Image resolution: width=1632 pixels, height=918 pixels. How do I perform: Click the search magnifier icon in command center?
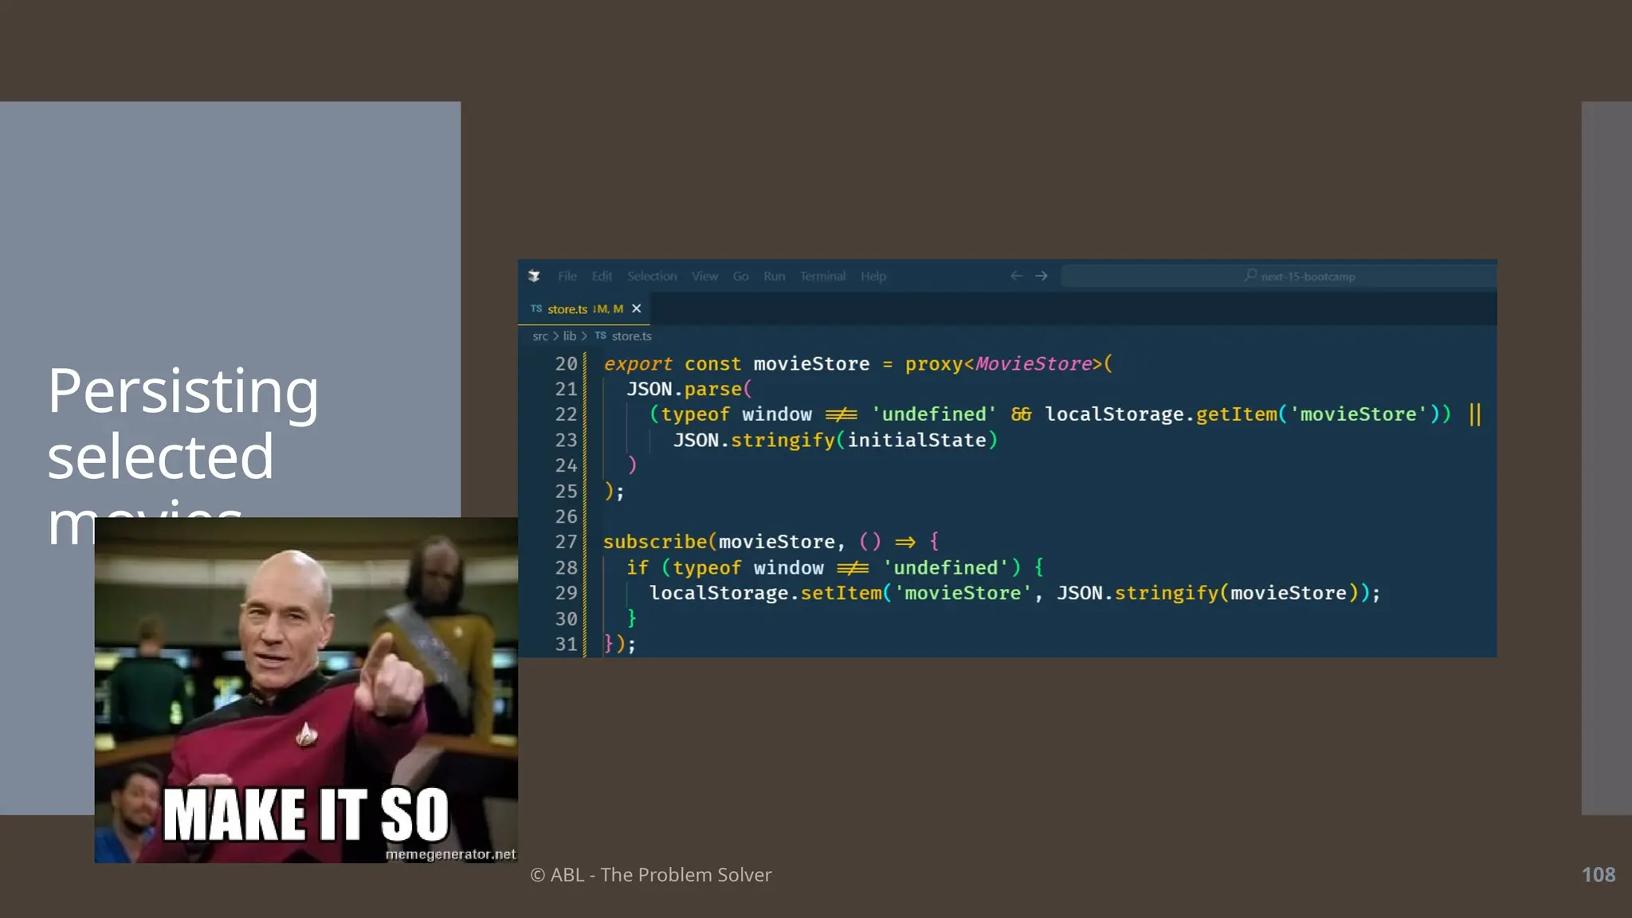coord(1250,276)
